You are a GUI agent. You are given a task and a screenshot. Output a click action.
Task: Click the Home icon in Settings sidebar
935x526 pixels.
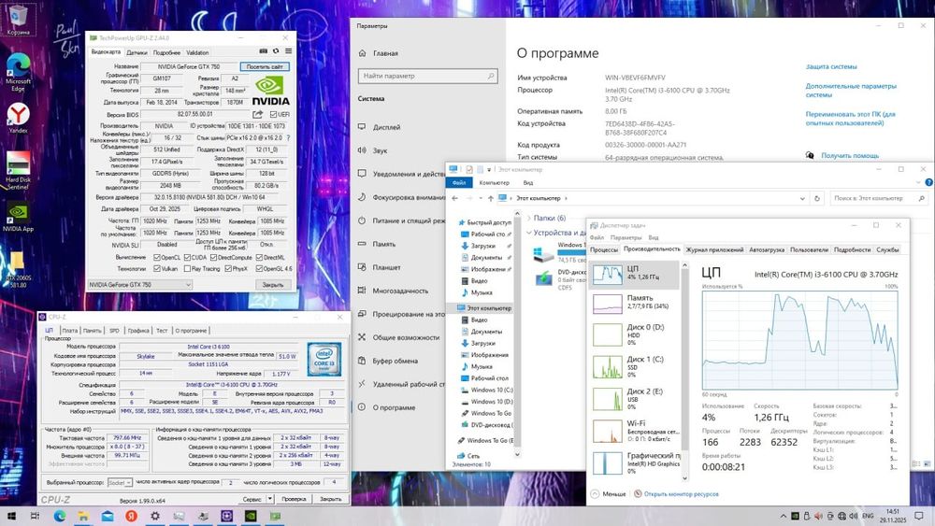(x=362, y=53)
